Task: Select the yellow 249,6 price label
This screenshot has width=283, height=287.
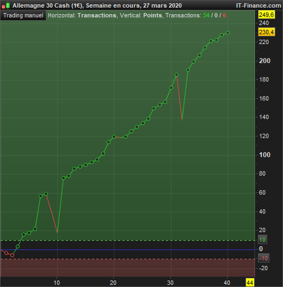Action: pyautogui.click(x=267, y=15)
